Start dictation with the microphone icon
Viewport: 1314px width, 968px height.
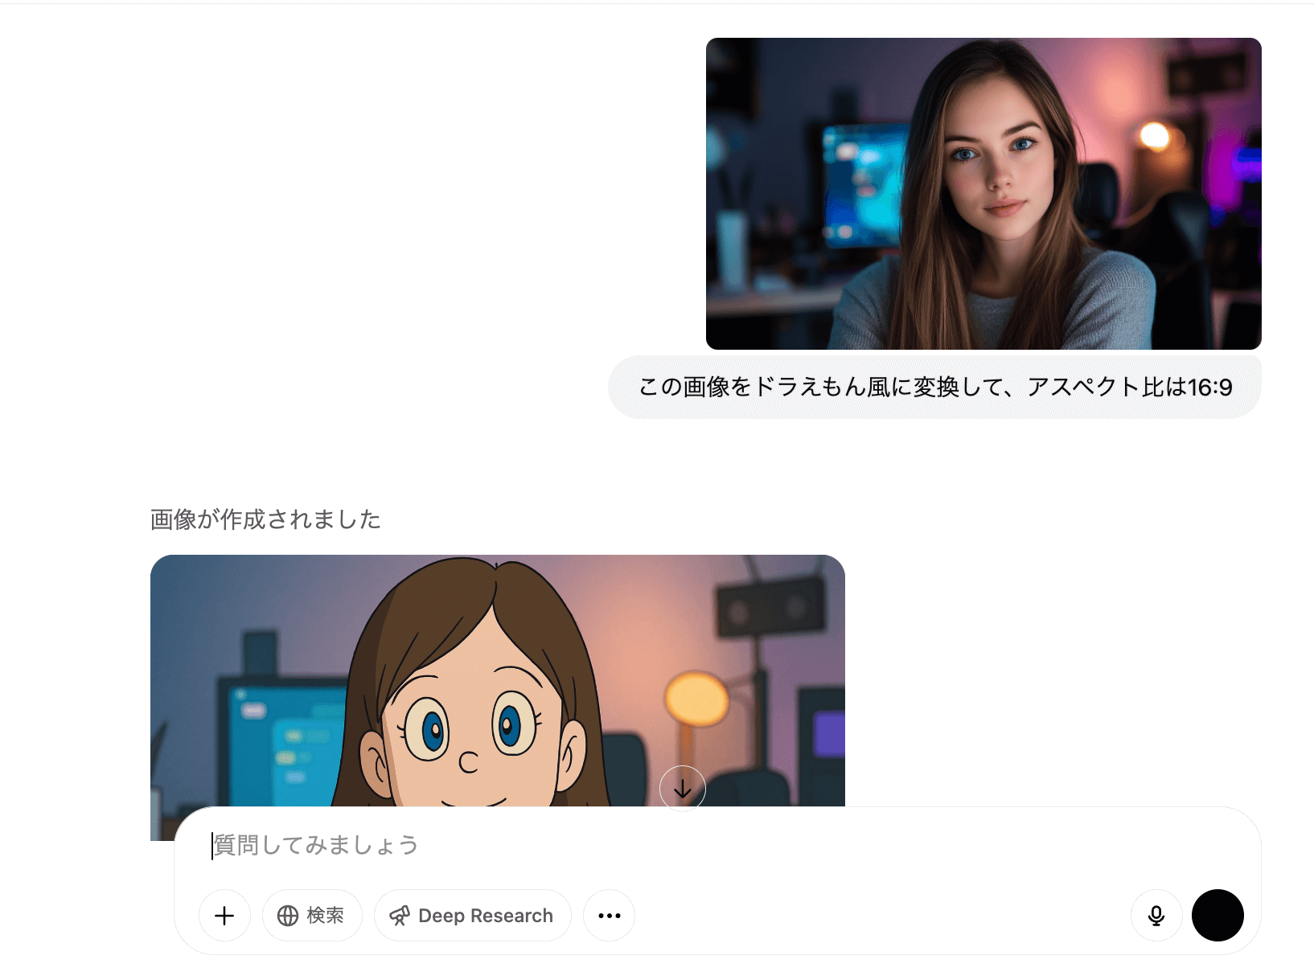point(1156,916)
